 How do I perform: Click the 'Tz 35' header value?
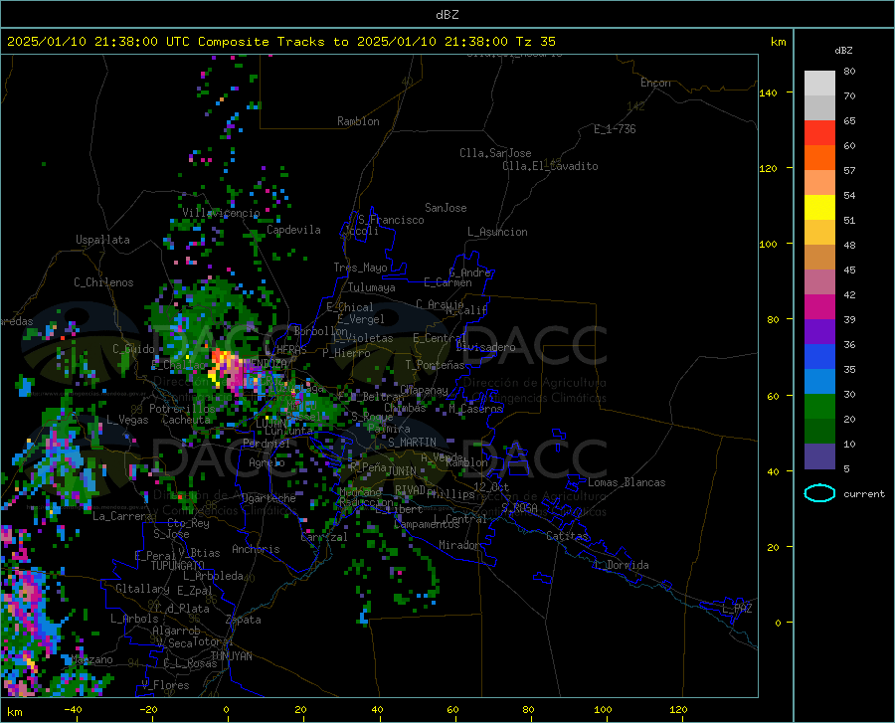(x=535, y=42)
